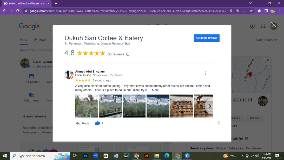The height and width of the screenshot is (160, 284).
Task: Bookmark page with star icon
Action: point(251,11)
